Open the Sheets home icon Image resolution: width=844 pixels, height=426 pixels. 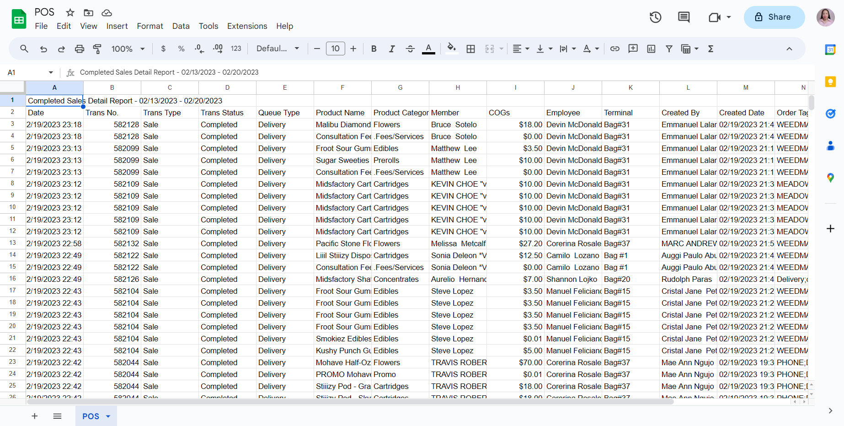pyautogui.click(x=19, y=19)
